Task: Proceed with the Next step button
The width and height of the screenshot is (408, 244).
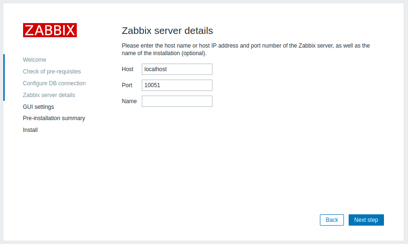Action: pos(366,220)
